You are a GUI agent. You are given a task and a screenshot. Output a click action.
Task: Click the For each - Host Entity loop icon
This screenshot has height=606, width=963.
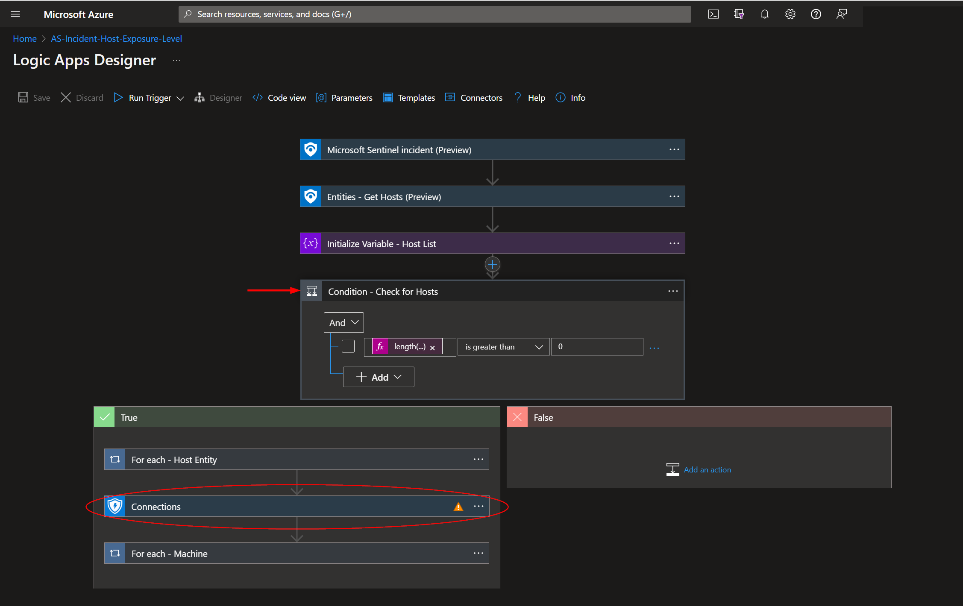115,459
